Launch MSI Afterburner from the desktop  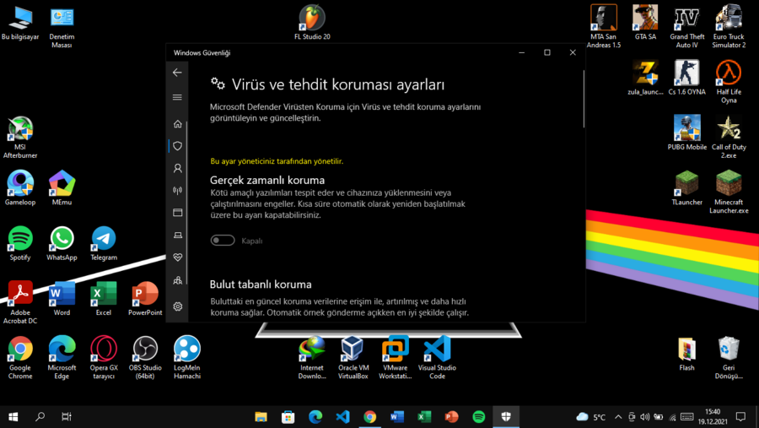point(20,137)
